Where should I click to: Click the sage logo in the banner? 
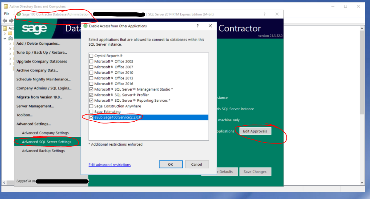click(34, 29)
